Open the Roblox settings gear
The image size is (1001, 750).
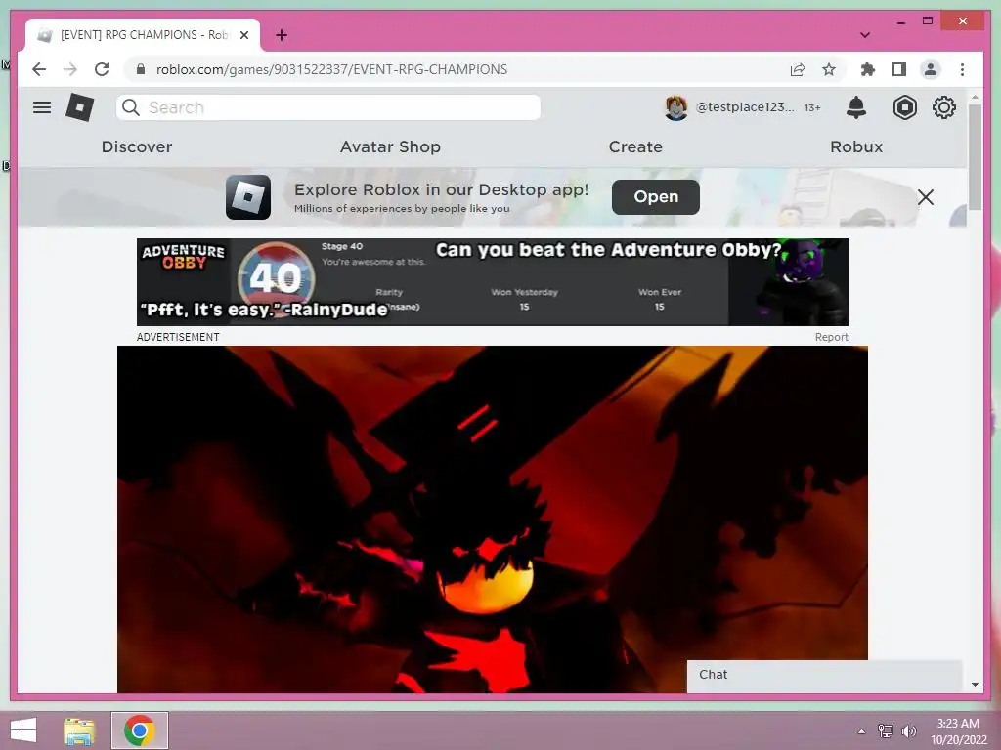tap(943, 107)
